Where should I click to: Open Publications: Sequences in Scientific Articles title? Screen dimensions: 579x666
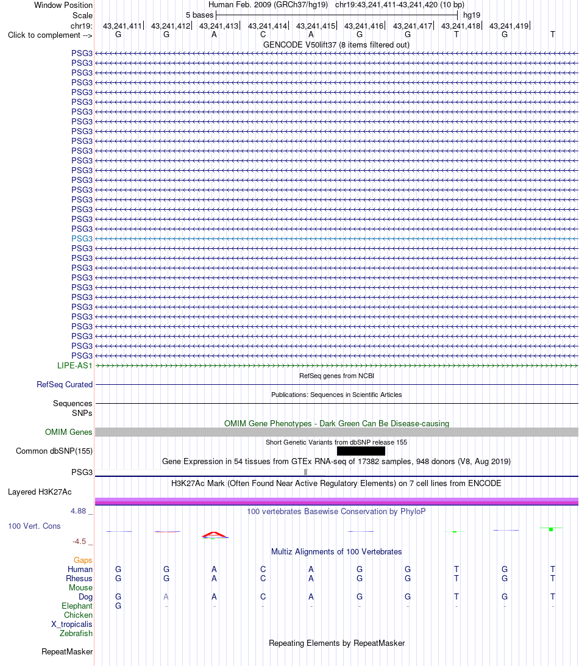(x=336, y=395)
